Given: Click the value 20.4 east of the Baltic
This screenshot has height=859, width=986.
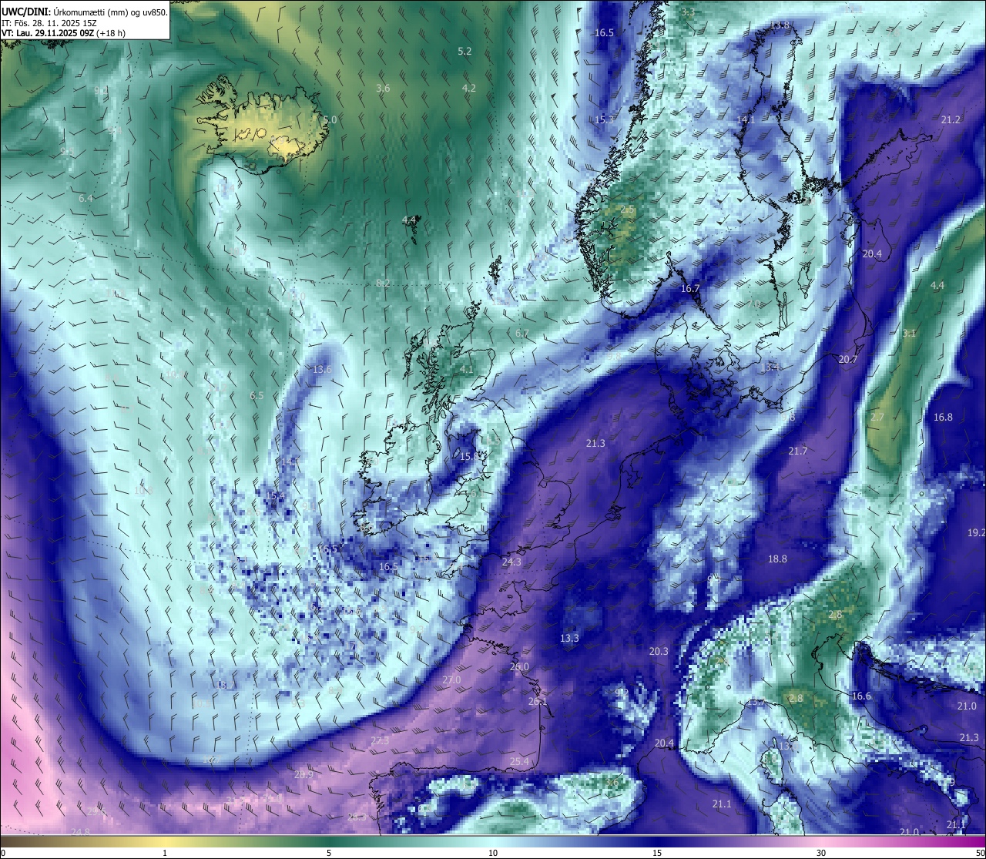Looking at the screenshot, I should click(872, 253).
